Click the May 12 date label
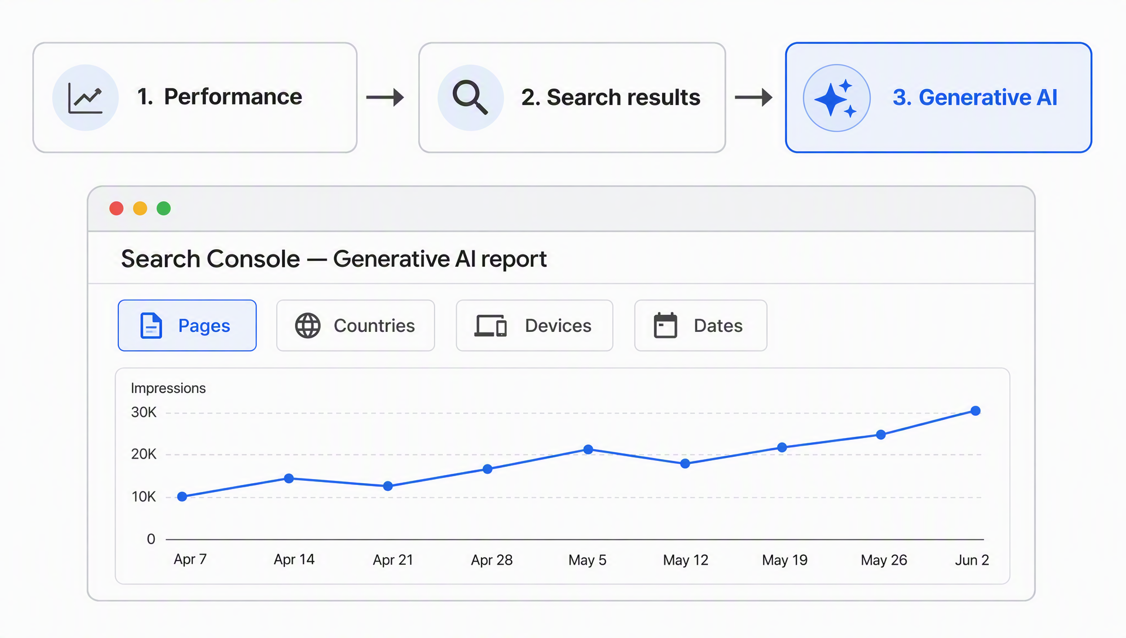This screenshot has width=1126, height=638. pos(686,560)
